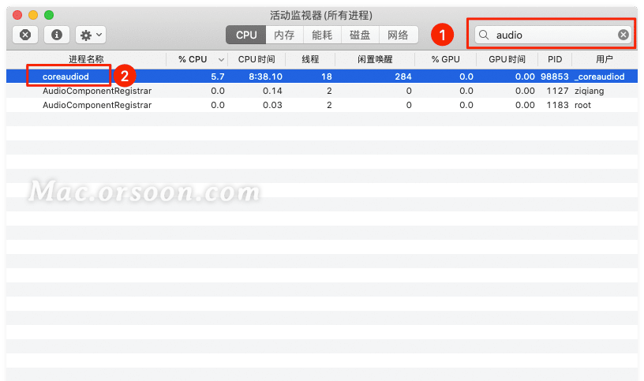The width and height of the screenshot is (644, 381).
Task: Switch to the 内存 tab
Action: [284, 35]
